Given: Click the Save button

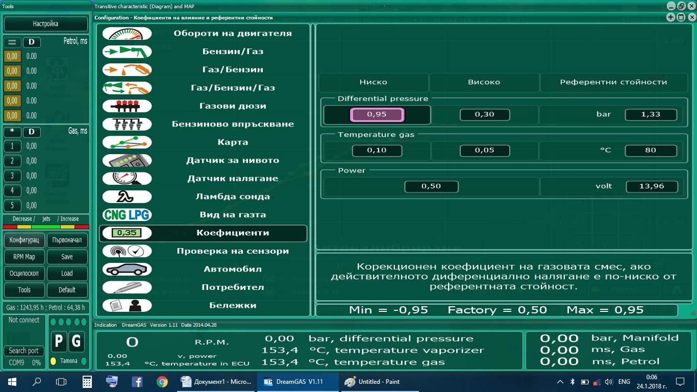Looking at the screenshot, I should (x=67, y=257).
